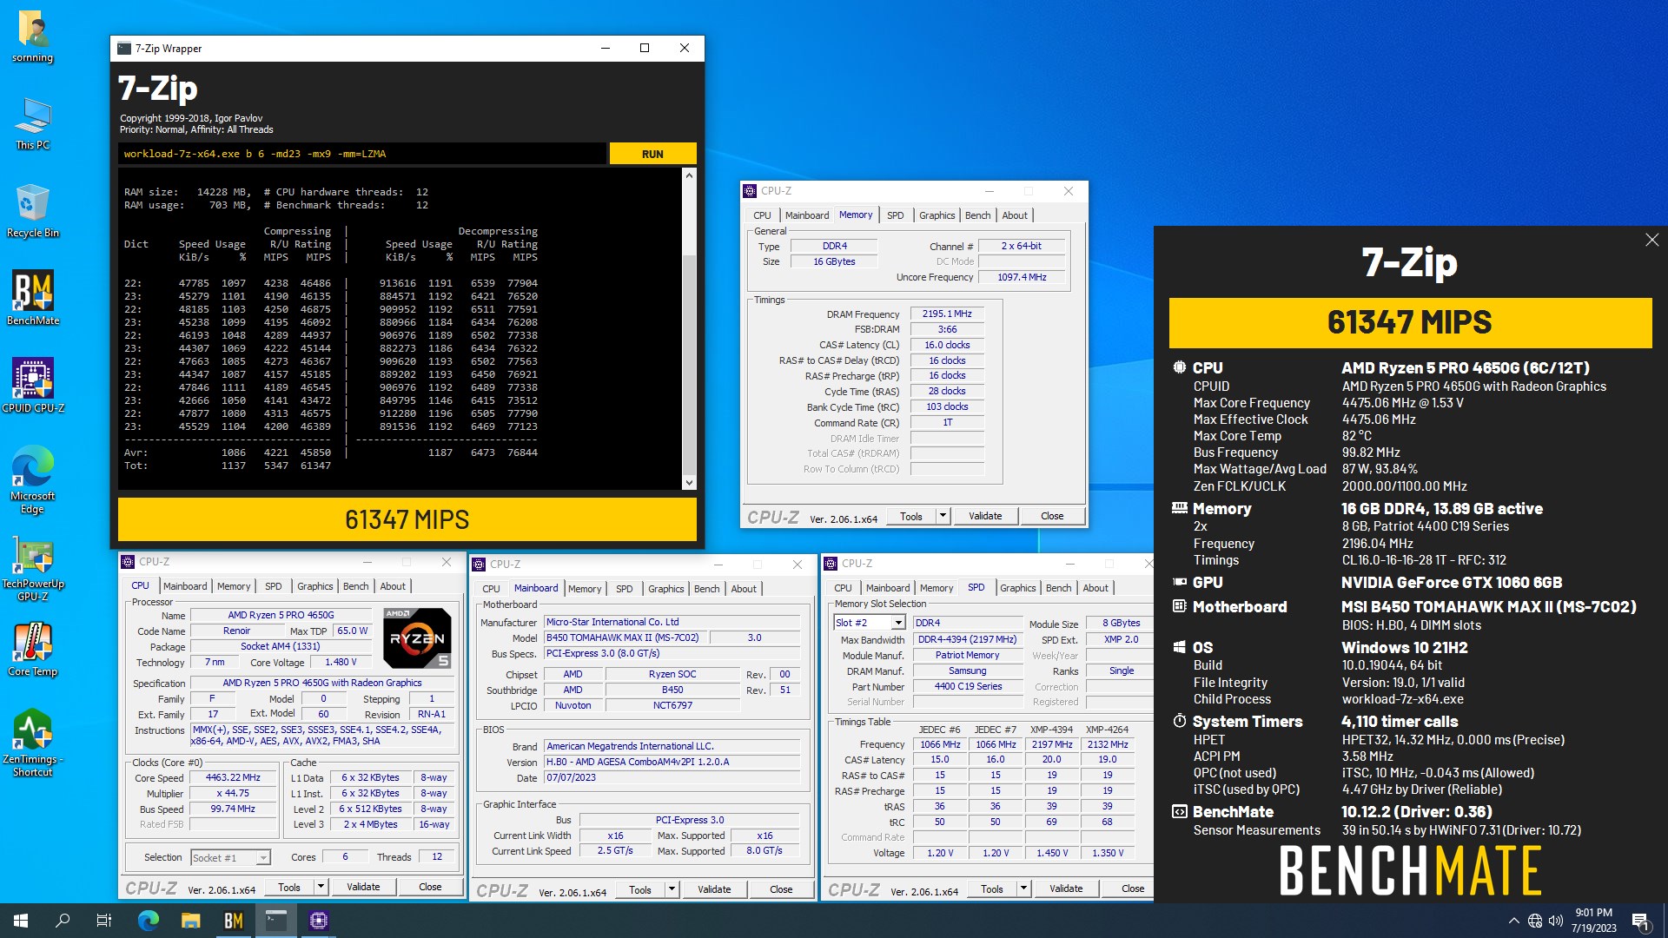
Task: Click Validate in Mainboard CPU-Z window
Action: [x=714, y=889]
